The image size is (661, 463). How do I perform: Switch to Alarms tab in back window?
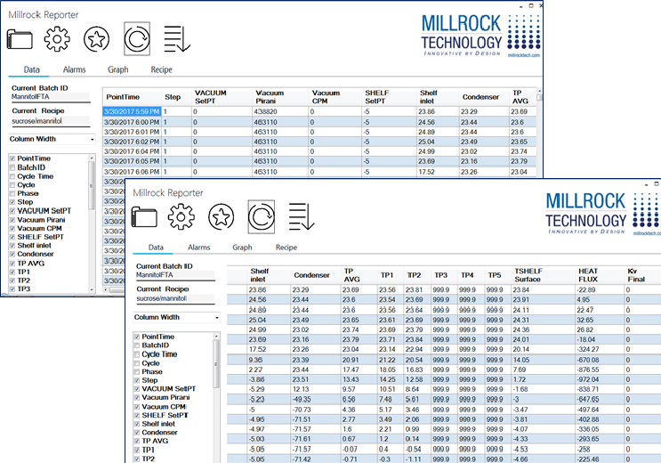(74, 69)
